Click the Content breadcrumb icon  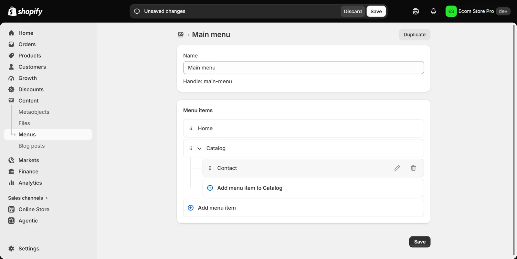click(x=181, y=35)
